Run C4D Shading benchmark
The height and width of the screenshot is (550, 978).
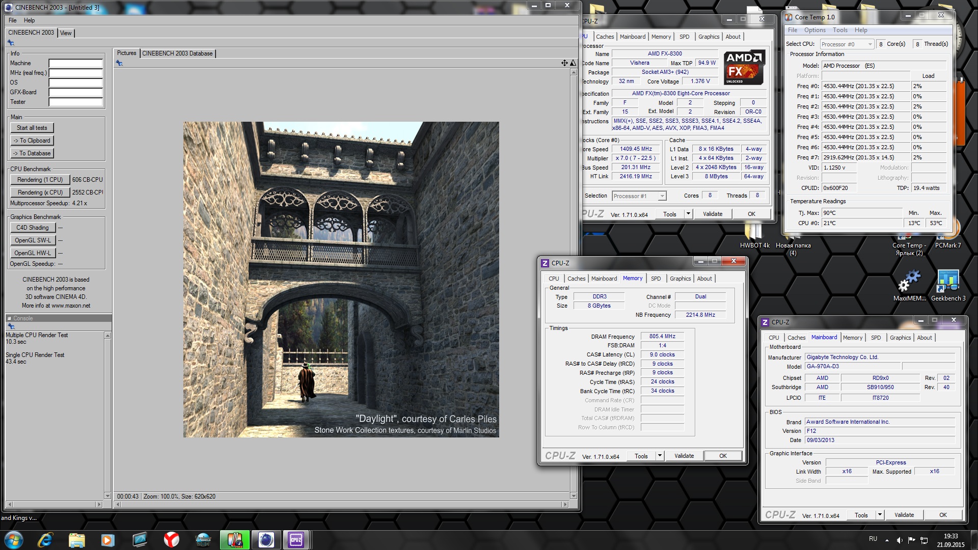(x=33, y=228)
